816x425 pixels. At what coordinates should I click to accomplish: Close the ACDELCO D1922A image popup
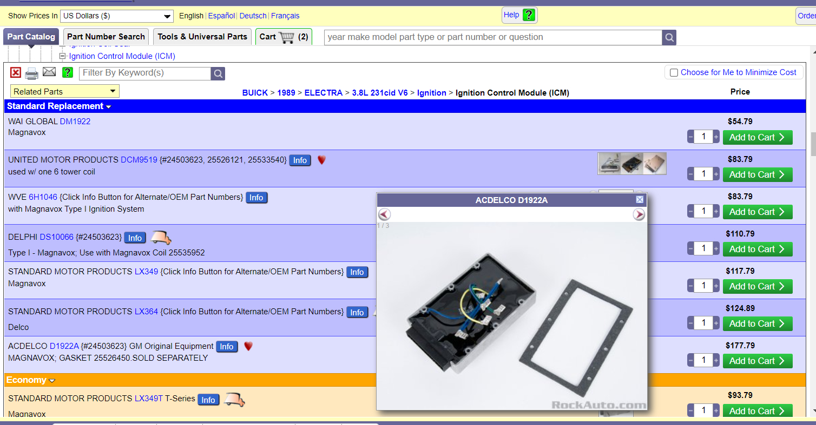coord(640,200)
